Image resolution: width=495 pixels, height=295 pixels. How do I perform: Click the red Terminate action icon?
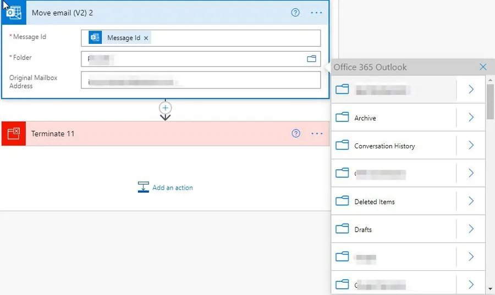click(x=14, y=133)
